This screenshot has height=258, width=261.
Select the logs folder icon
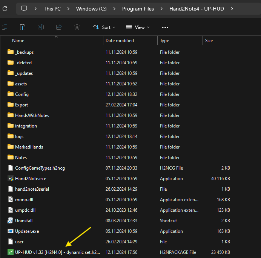click(x=11, y=136)
